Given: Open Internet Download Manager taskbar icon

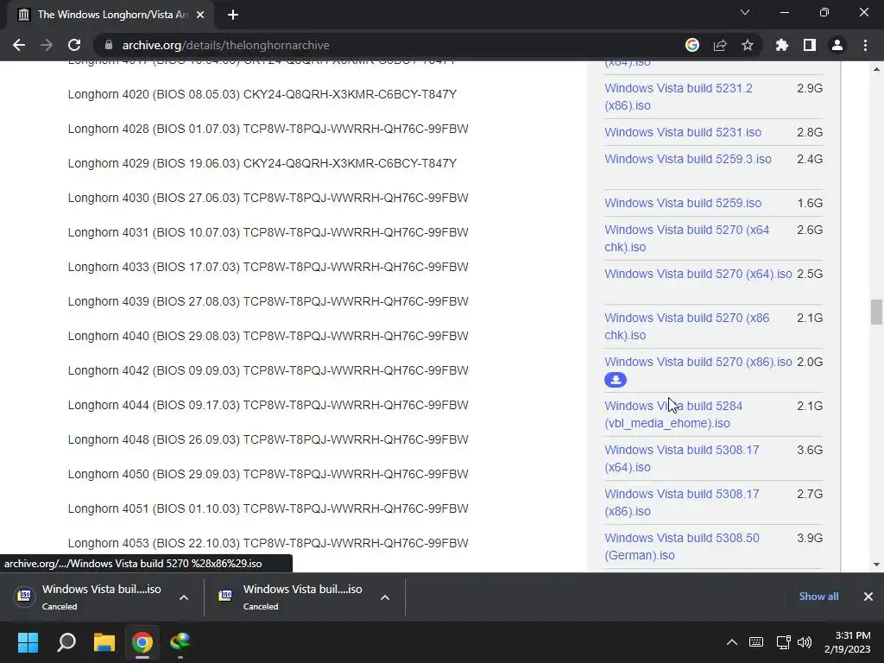Looking at the screenshot, I should click(x=180, y=642).
